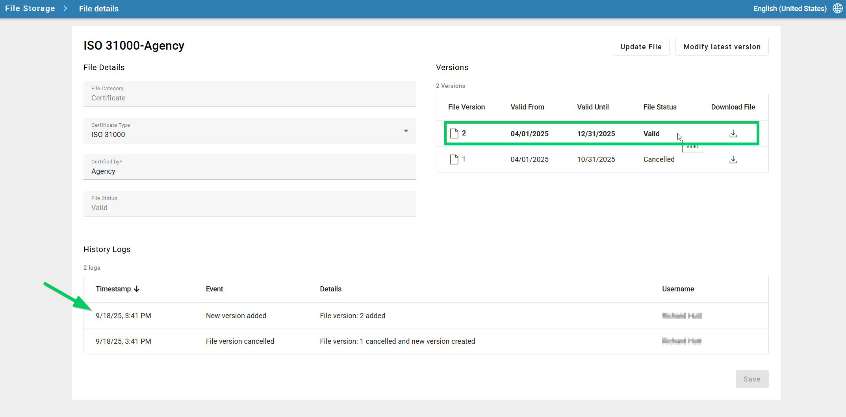Click the version 1 document icon
This screenshot has width=846, height=417.
454,159
